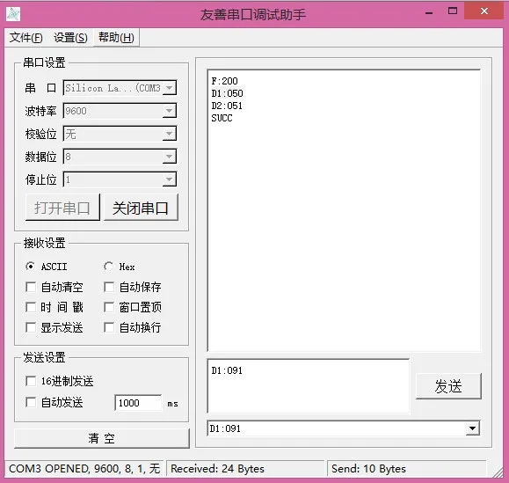
Task: Click the Send: 10 Bytes status entry
Action: (x=368, y=469)
